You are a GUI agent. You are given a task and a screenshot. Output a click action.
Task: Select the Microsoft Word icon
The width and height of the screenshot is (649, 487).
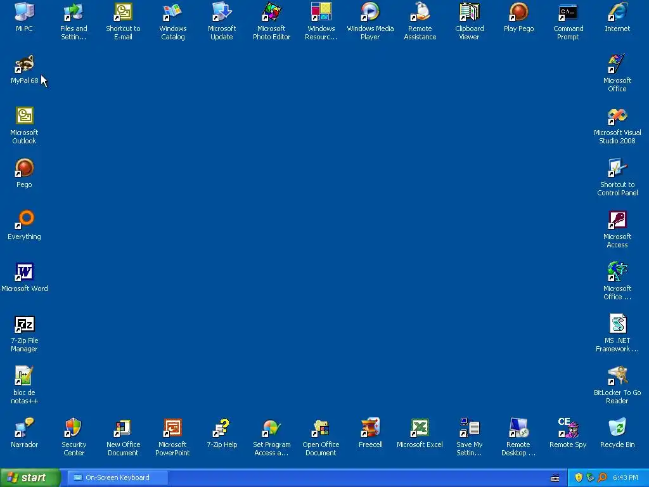(x=25, y=272)
